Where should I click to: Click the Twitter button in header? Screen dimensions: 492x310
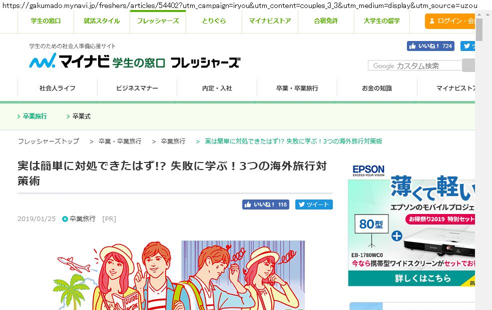click(x=467, y=46)
